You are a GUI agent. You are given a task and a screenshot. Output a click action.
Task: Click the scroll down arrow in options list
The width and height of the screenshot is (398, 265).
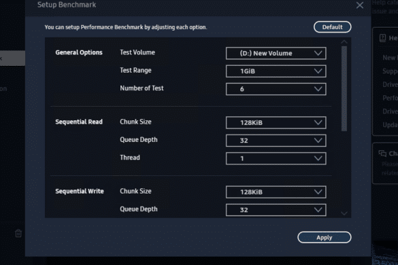tap(344, 213)
